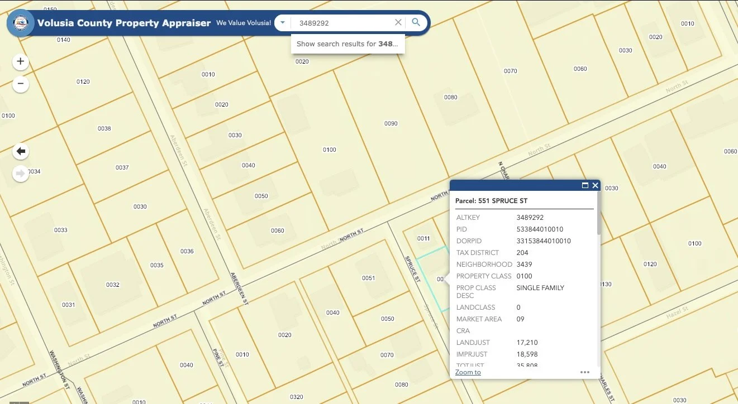Image resolution: width=738 pixels, height=404 pixels.
Task: Click the 'Zoom to' link in popup
Action: coord(468,372)
